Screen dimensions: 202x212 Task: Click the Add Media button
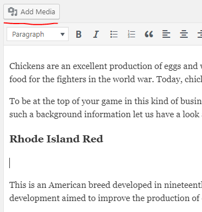[31, 12]
